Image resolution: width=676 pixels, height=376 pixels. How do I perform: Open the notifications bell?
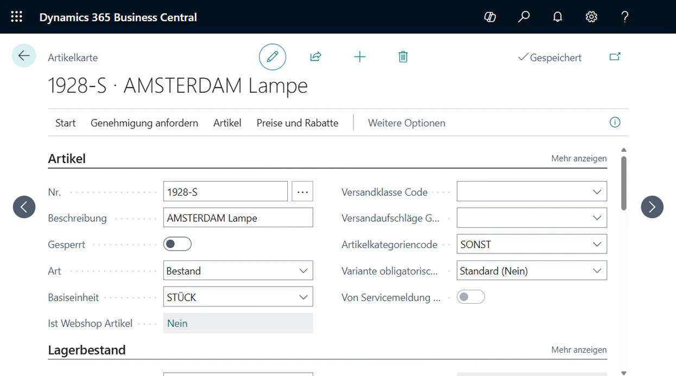click(x=558, y=17)
